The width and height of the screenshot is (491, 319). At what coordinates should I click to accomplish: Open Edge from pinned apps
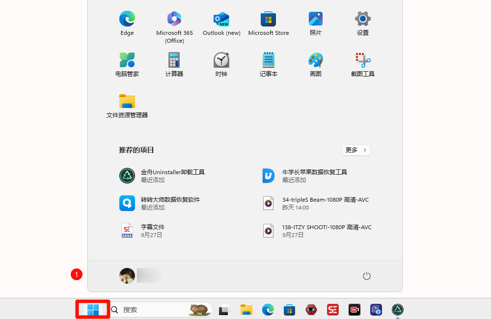(x=127, y=24)
